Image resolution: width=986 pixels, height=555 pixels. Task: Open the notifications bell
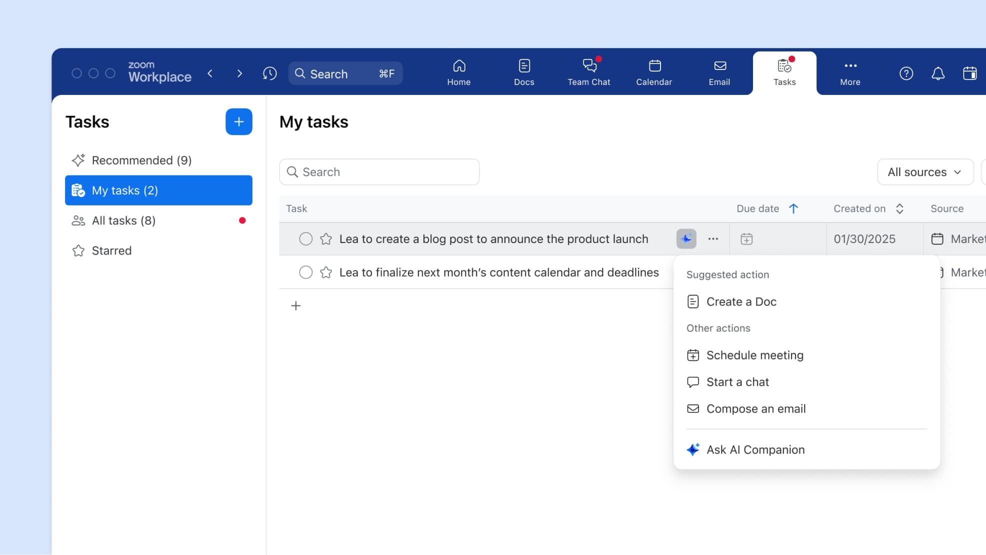click(937, 73)
